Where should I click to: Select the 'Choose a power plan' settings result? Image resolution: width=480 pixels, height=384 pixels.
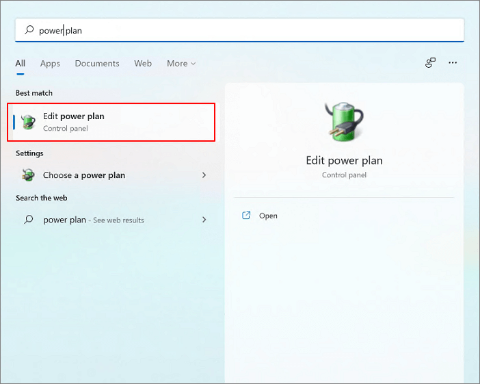84,175
